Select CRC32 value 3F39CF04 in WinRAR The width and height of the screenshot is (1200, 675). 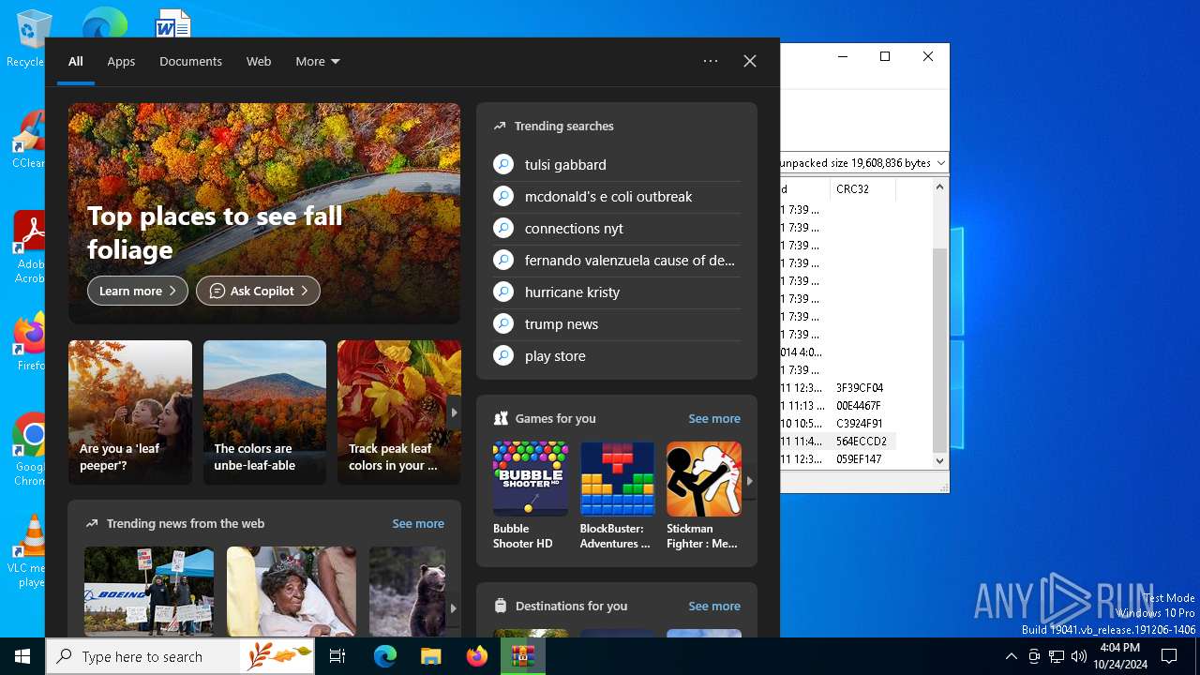860,387
